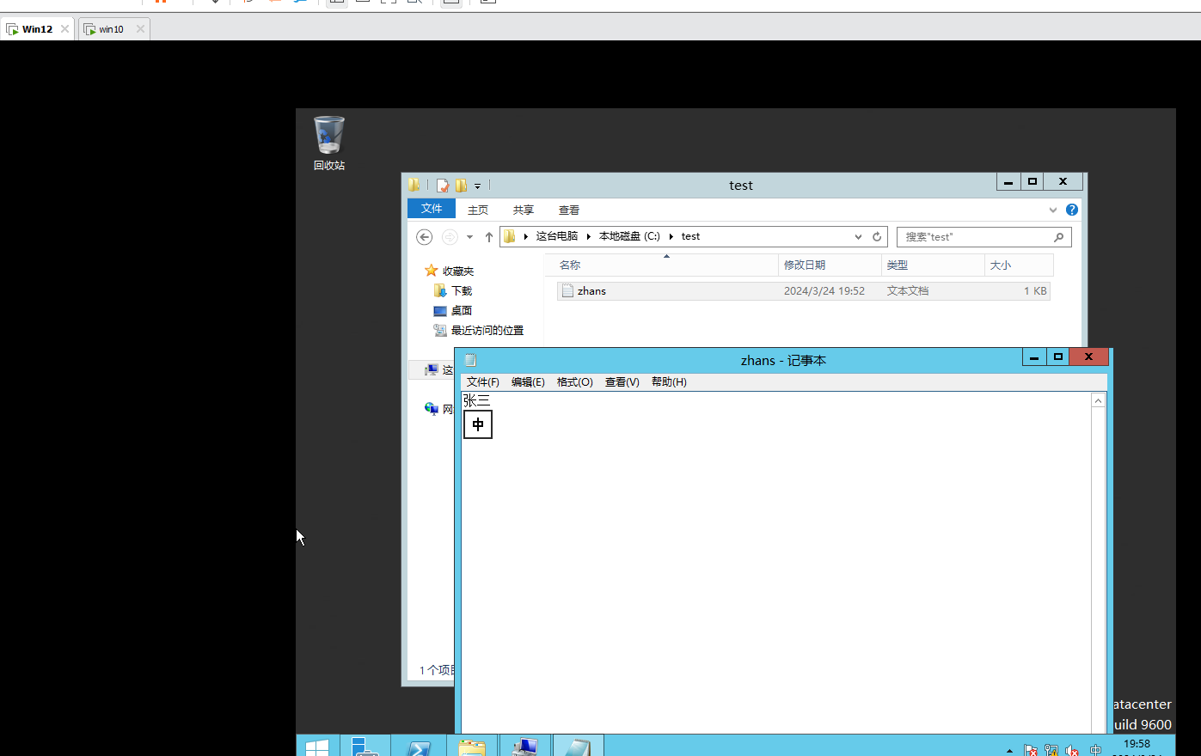
Task: Click Explorer forward navigation arrow
Action: pos(450,237)
